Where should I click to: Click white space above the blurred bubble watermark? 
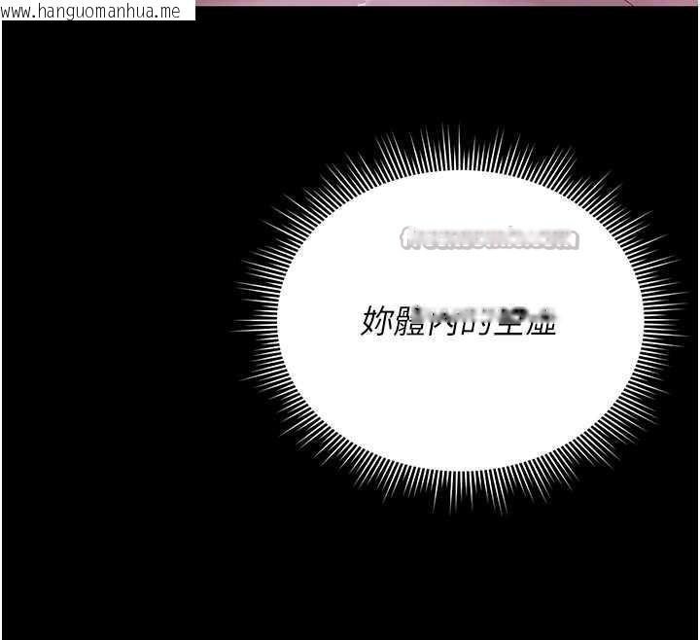coord(467,199)
